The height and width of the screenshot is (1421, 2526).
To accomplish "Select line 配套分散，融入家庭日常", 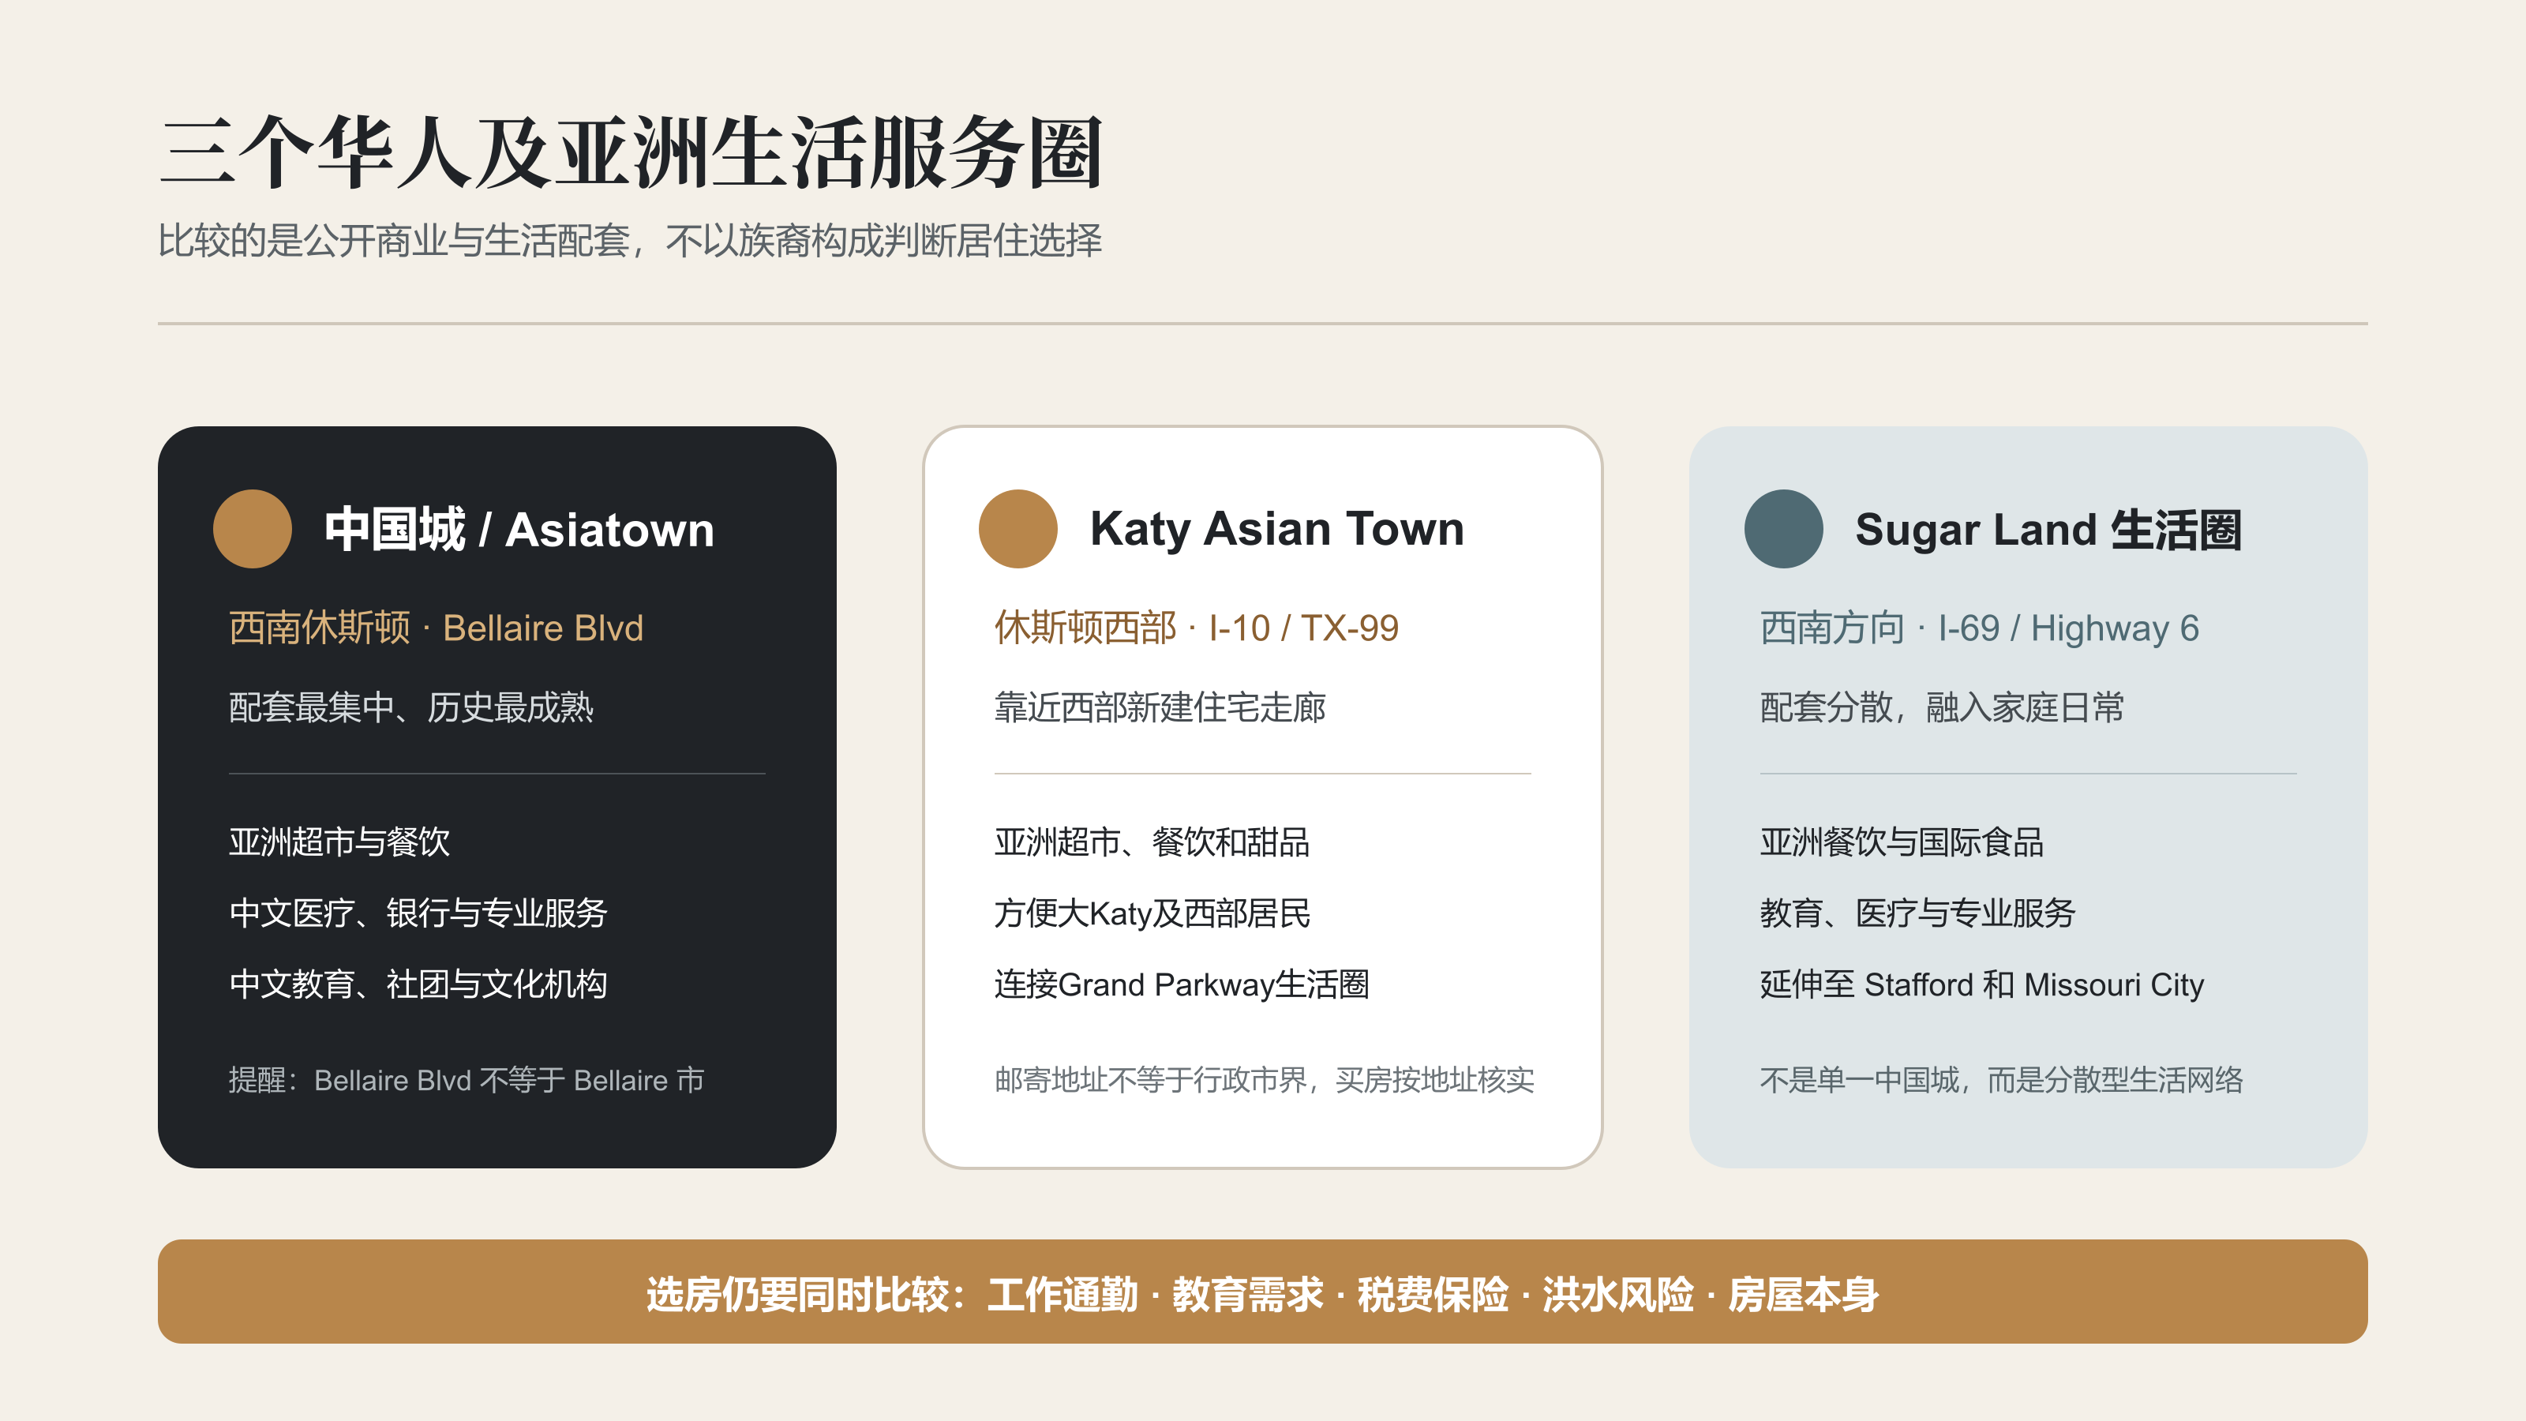I will click(1942, 707).
